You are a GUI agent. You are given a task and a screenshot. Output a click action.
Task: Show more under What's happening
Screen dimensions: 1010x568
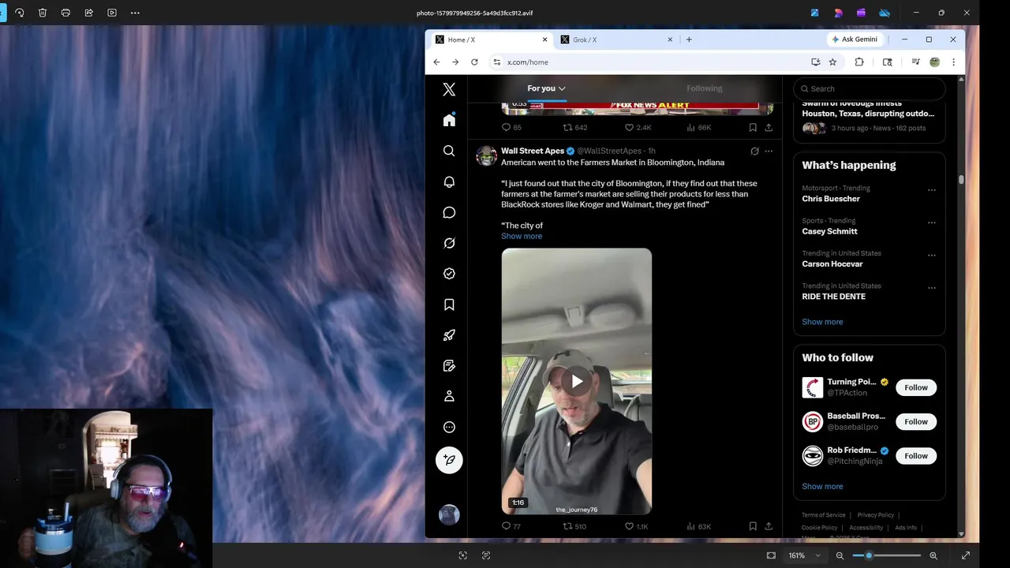point(822,322)
